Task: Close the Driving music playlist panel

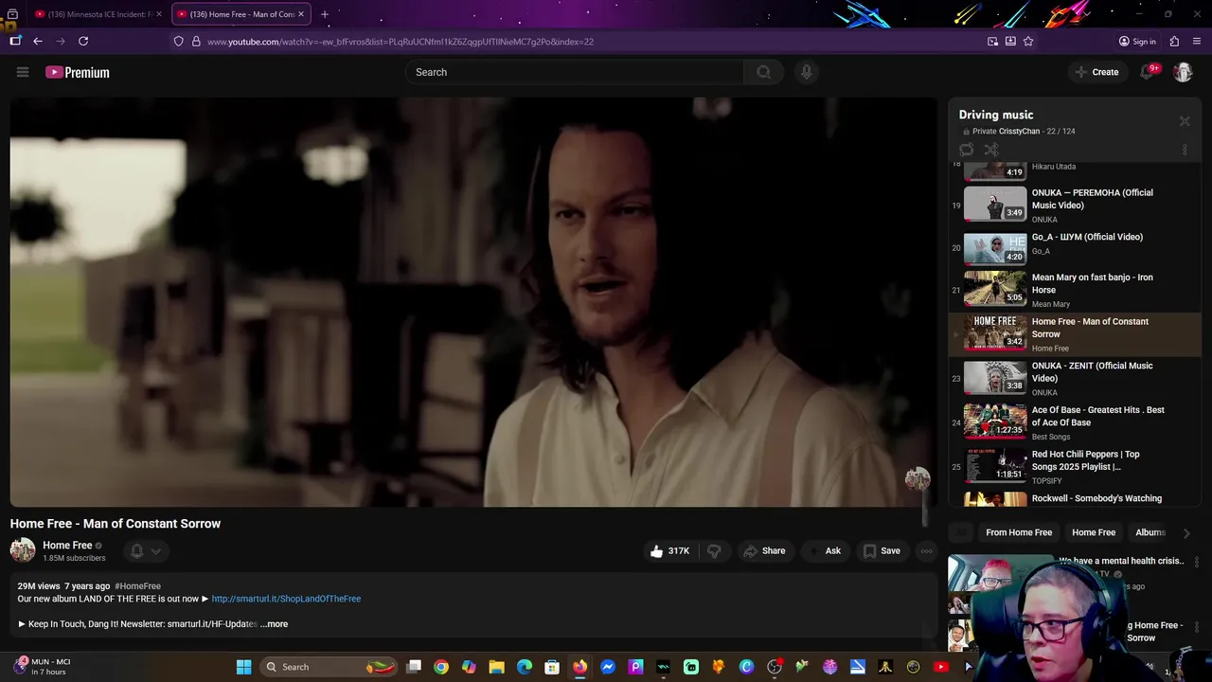Action: (1185, 121)
